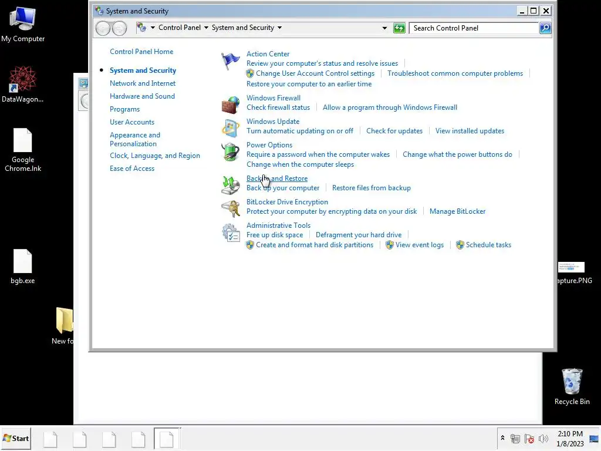The width and height of the screenshot is (601, 451).
Task: Click the volume speaker tray icon
Action: pyautogui.click(x=543, y=438)
